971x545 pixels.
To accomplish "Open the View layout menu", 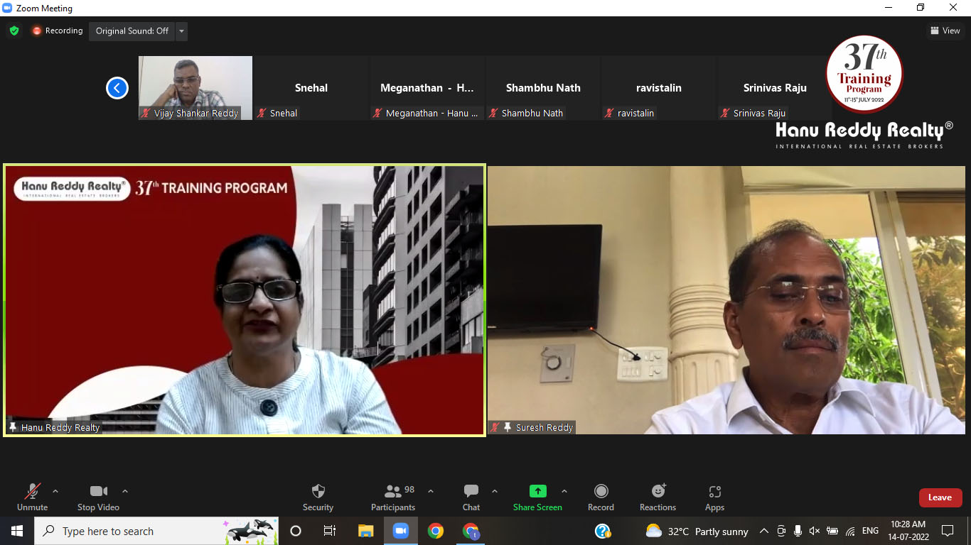I will pyautogui.click(x=945, y=31).
